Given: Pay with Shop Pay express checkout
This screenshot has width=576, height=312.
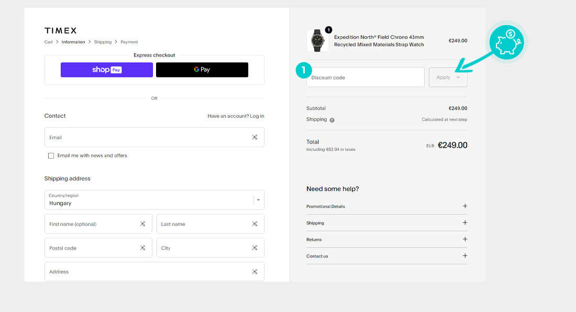Looking at the screenshot, I should coord(107,70).
